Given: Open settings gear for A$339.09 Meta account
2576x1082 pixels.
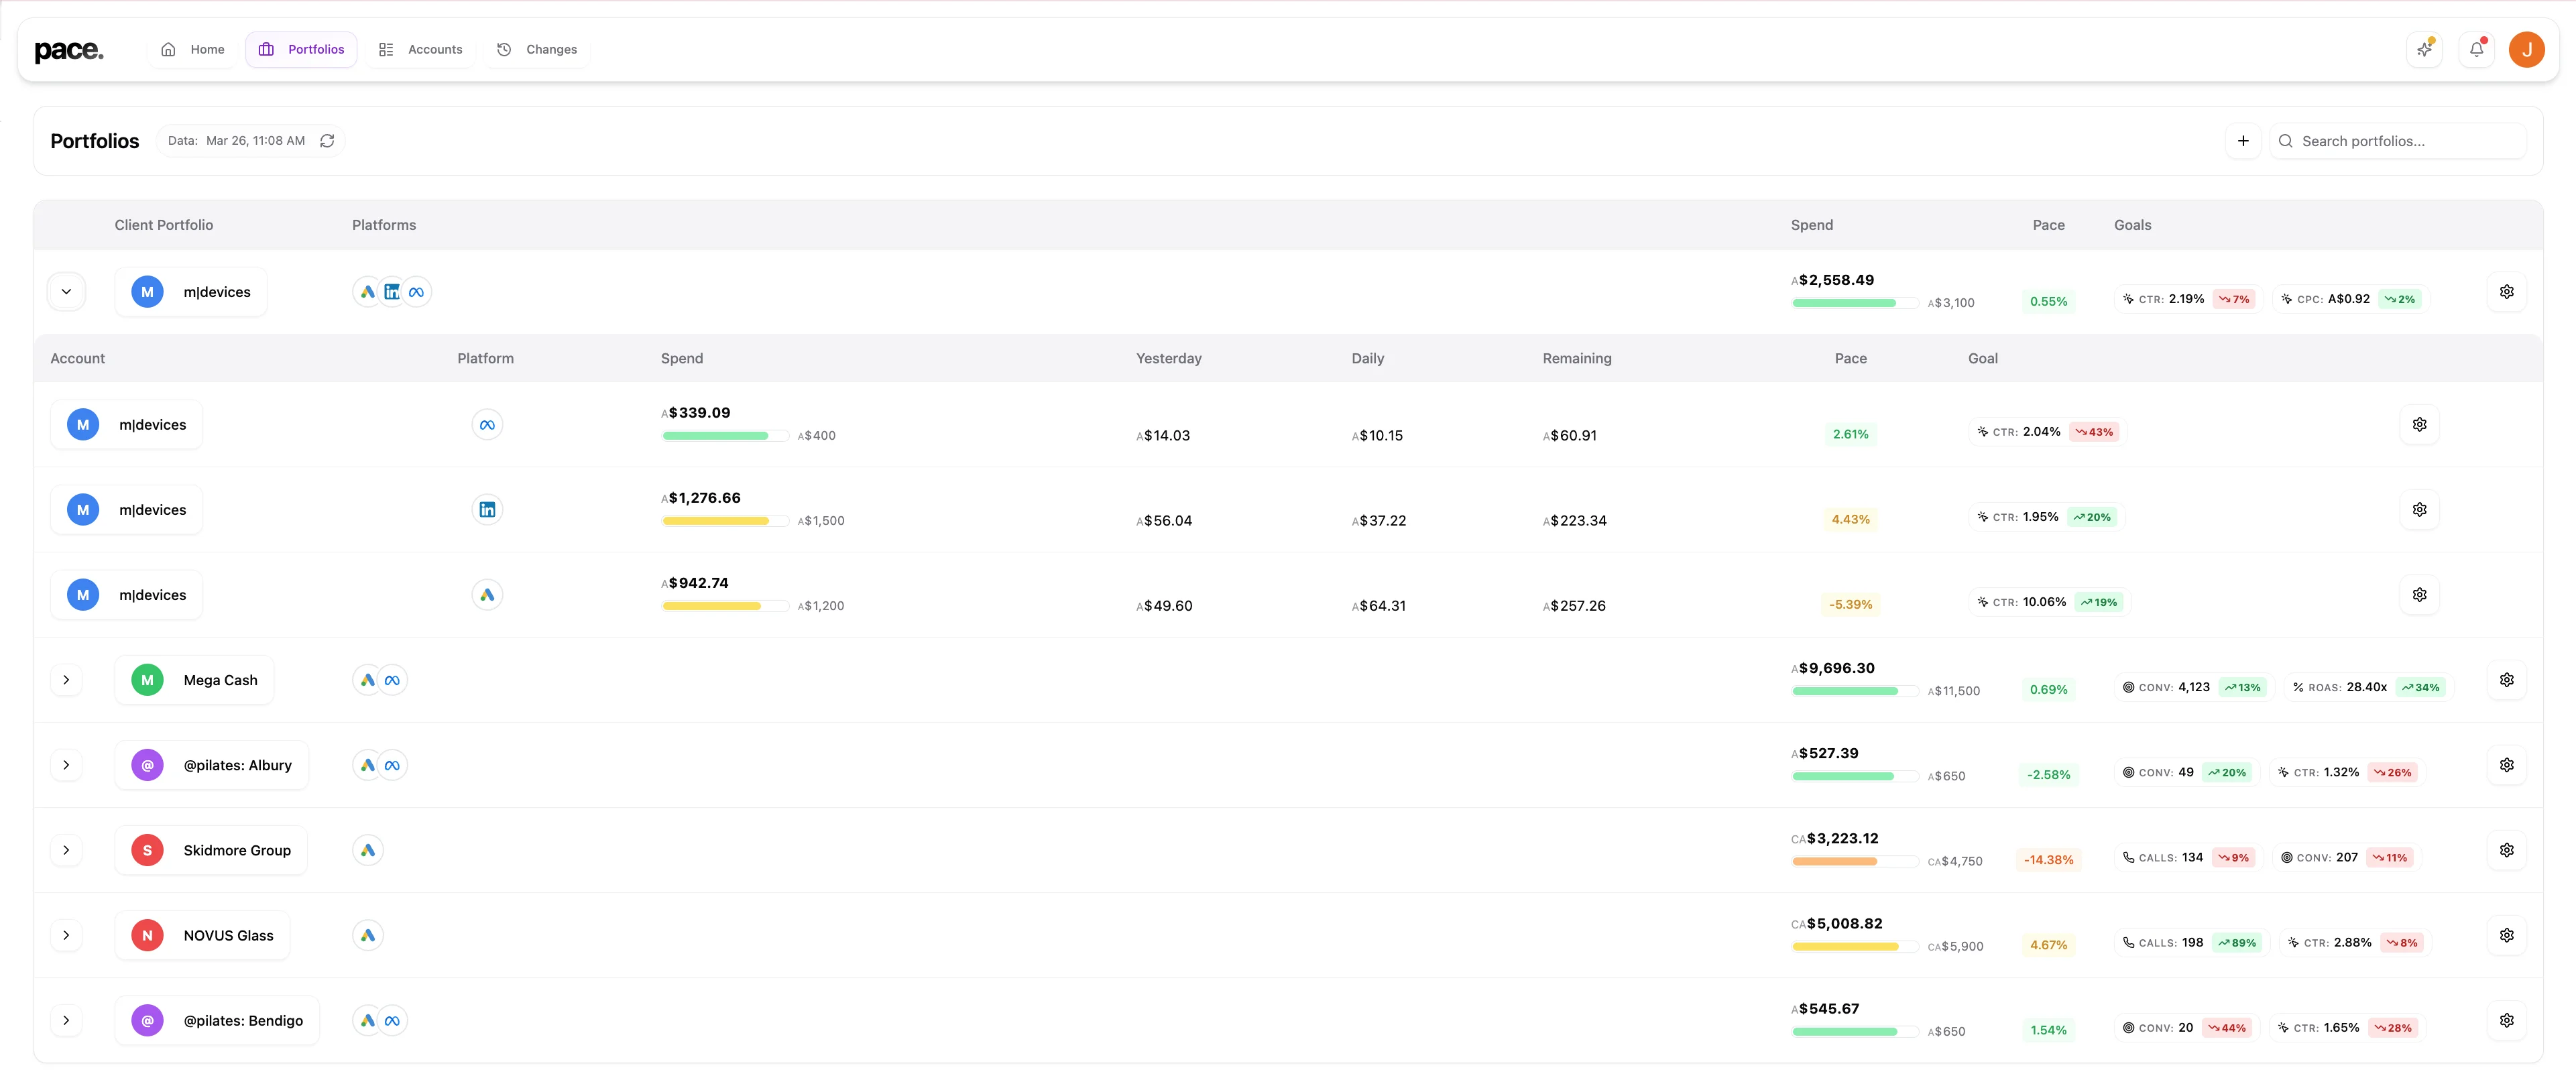Looking at the screenshot, I should pyautogui.click(x=2420, y=425).
